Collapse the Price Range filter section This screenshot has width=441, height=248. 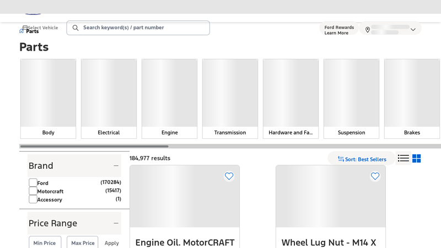116,223
